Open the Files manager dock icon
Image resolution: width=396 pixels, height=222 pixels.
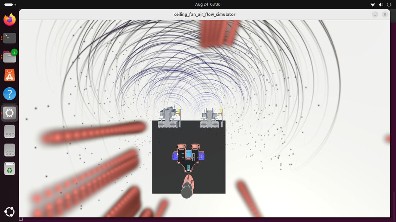[10, 56]
